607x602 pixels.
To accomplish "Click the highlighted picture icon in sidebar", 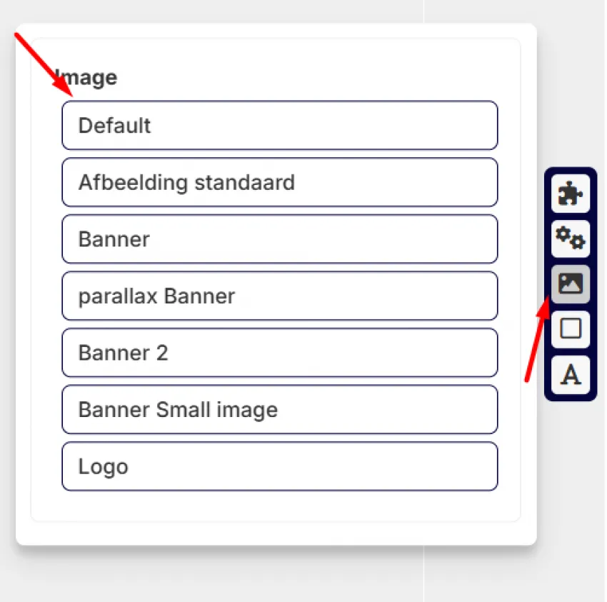I will coord(571,284).
